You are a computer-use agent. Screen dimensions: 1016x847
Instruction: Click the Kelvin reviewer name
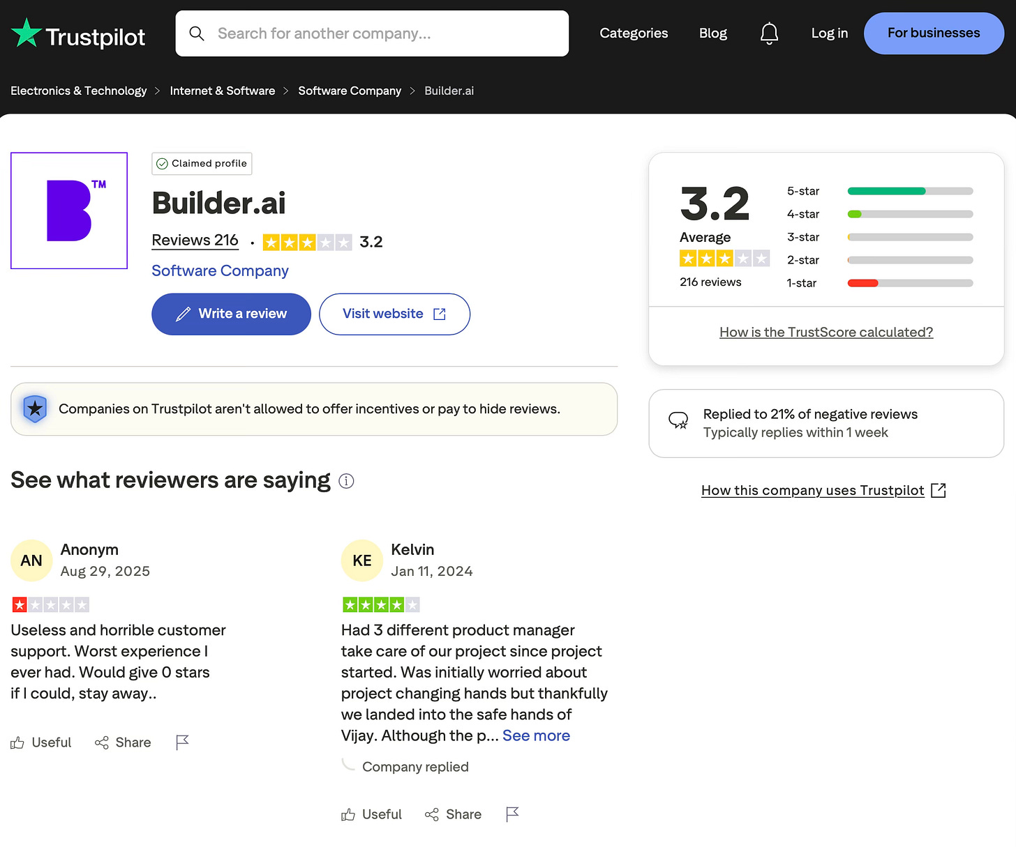(412, 550)
